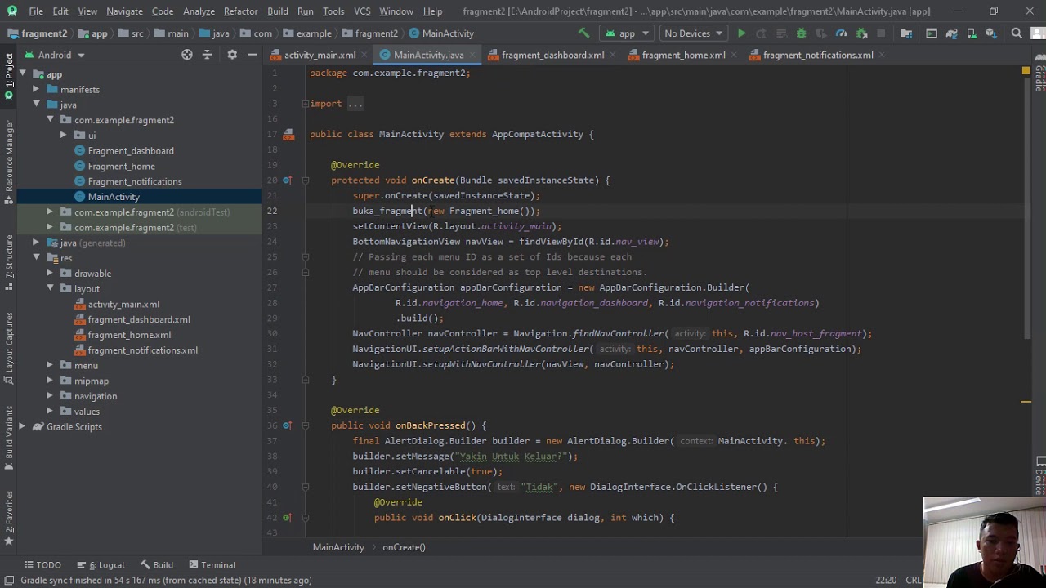Open the Analyze menu
Viewport: 1046px width, 588px height.
tap(199, 11)
